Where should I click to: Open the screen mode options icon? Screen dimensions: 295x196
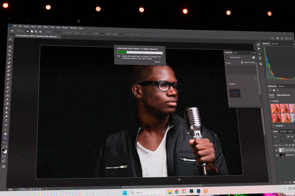pos(4,161)
